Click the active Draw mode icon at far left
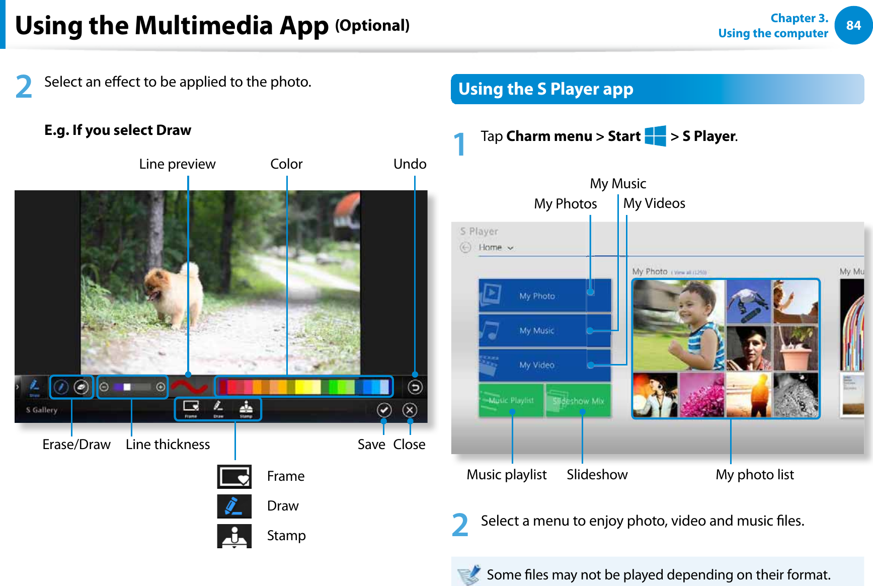This screenshot has width=873, height=586. 34,387
